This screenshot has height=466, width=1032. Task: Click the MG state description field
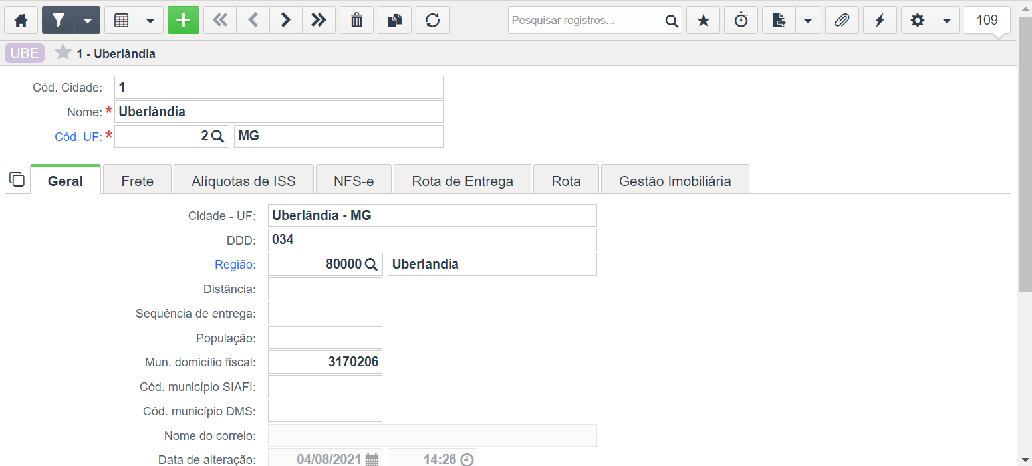point(338,136)
